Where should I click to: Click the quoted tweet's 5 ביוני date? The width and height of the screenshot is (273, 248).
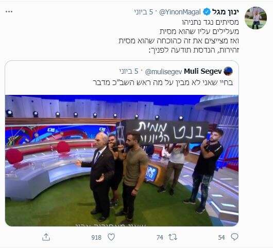click(x=129, y=71)
